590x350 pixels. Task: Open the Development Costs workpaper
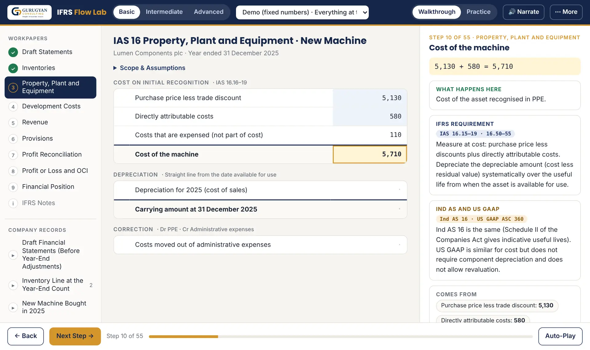[x=51, y=107]
